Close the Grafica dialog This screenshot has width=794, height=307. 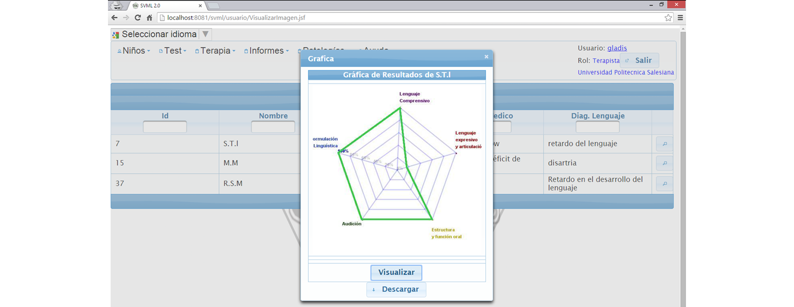click(x=486, y=57)
